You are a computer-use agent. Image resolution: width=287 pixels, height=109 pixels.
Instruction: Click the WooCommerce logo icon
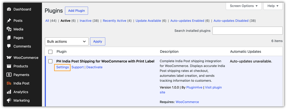pos(9,58)
